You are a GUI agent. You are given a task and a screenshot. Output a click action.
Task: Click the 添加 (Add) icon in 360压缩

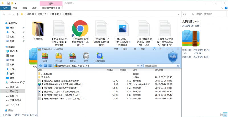44,57
